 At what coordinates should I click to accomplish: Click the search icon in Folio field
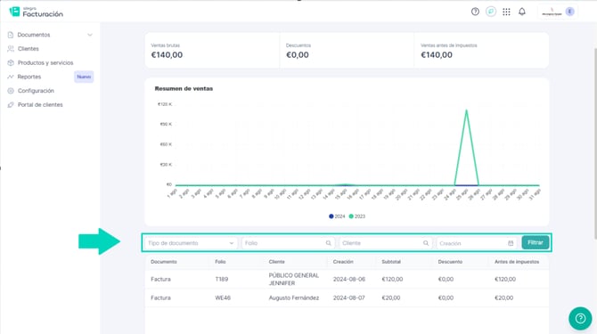(x=328, y=243)
